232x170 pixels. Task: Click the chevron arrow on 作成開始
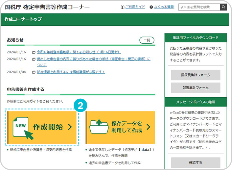point(70,127)
